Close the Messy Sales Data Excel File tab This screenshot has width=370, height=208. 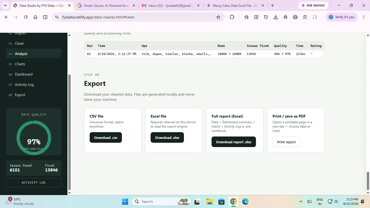point(262,5)
